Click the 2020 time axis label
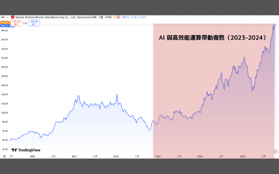This screenshot has width=279, height=174. (32, 156)
